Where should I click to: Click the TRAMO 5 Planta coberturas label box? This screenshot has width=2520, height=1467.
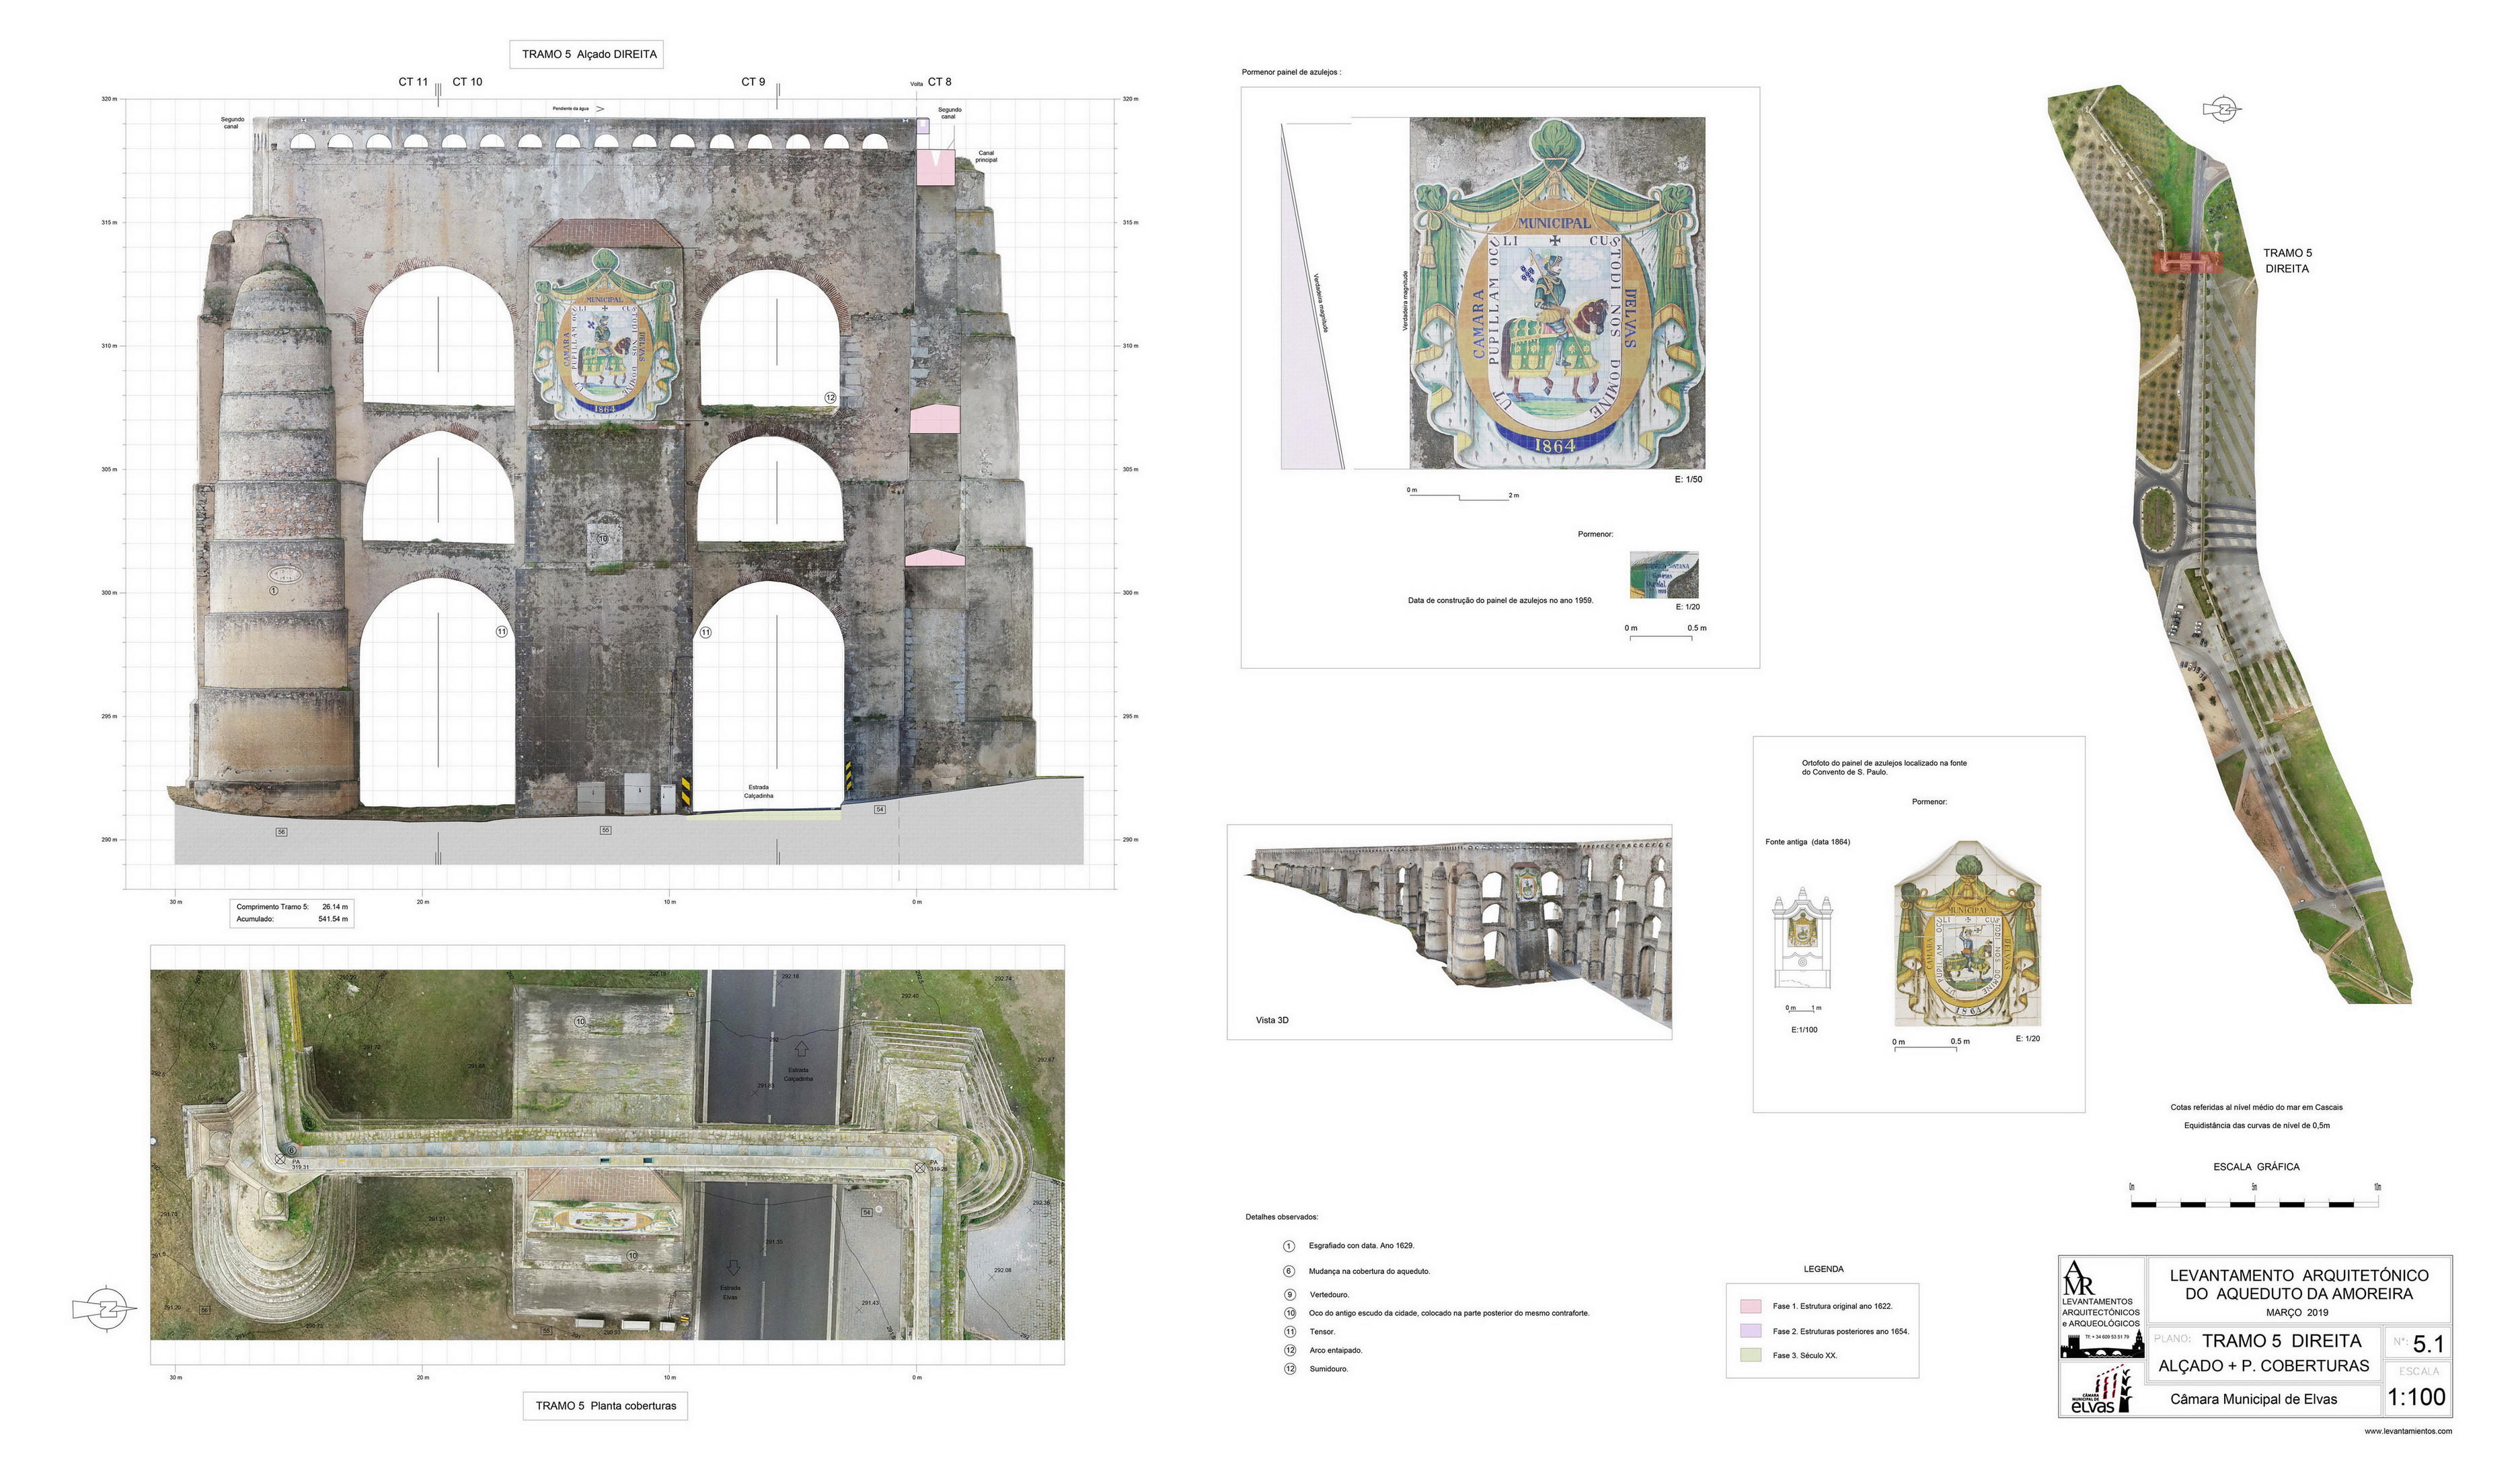point(605,1405)
